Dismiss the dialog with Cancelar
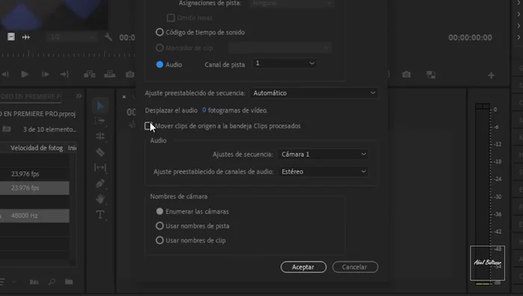 pos(355,267)
